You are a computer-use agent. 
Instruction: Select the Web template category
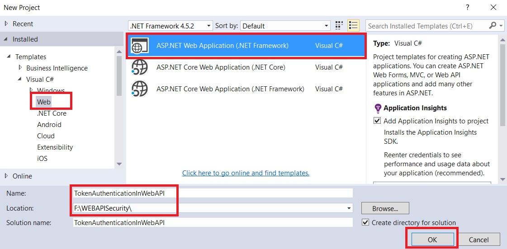click(x=44, y=102)
